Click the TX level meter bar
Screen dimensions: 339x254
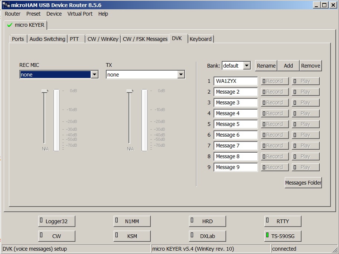(144, 120)
